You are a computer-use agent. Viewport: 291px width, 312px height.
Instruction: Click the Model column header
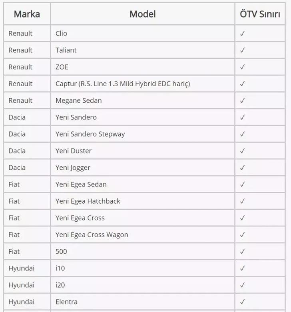(x=143, y=14)
